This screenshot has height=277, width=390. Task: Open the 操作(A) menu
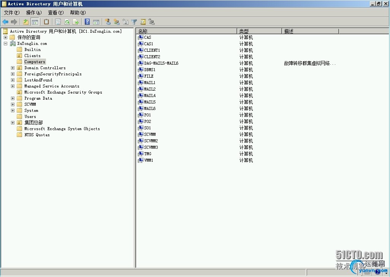33,13
